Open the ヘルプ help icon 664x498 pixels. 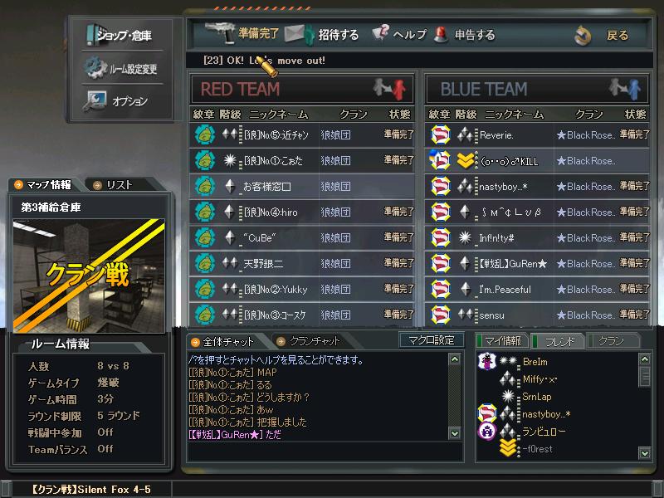(x=380, y=32)
